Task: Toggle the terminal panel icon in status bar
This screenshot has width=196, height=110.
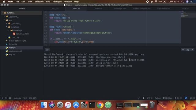Action: pyautogui.click(x=6, y=98)
